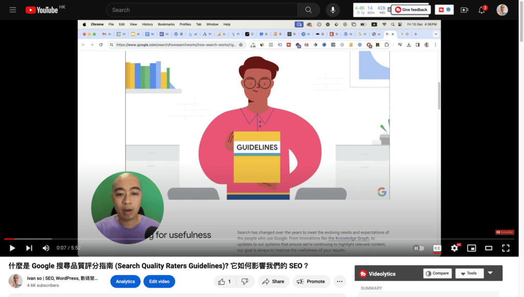
Task: Open the ivan so channel avatar
Action: (15, 281)
